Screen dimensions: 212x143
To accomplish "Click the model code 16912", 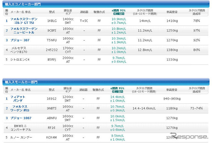I will click(52, 99).
